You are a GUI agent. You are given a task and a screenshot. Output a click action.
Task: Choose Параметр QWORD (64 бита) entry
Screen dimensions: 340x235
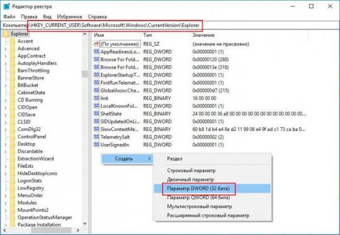coord(212,198)
